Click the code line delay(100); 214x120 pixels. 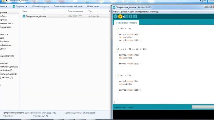point(126,58)
